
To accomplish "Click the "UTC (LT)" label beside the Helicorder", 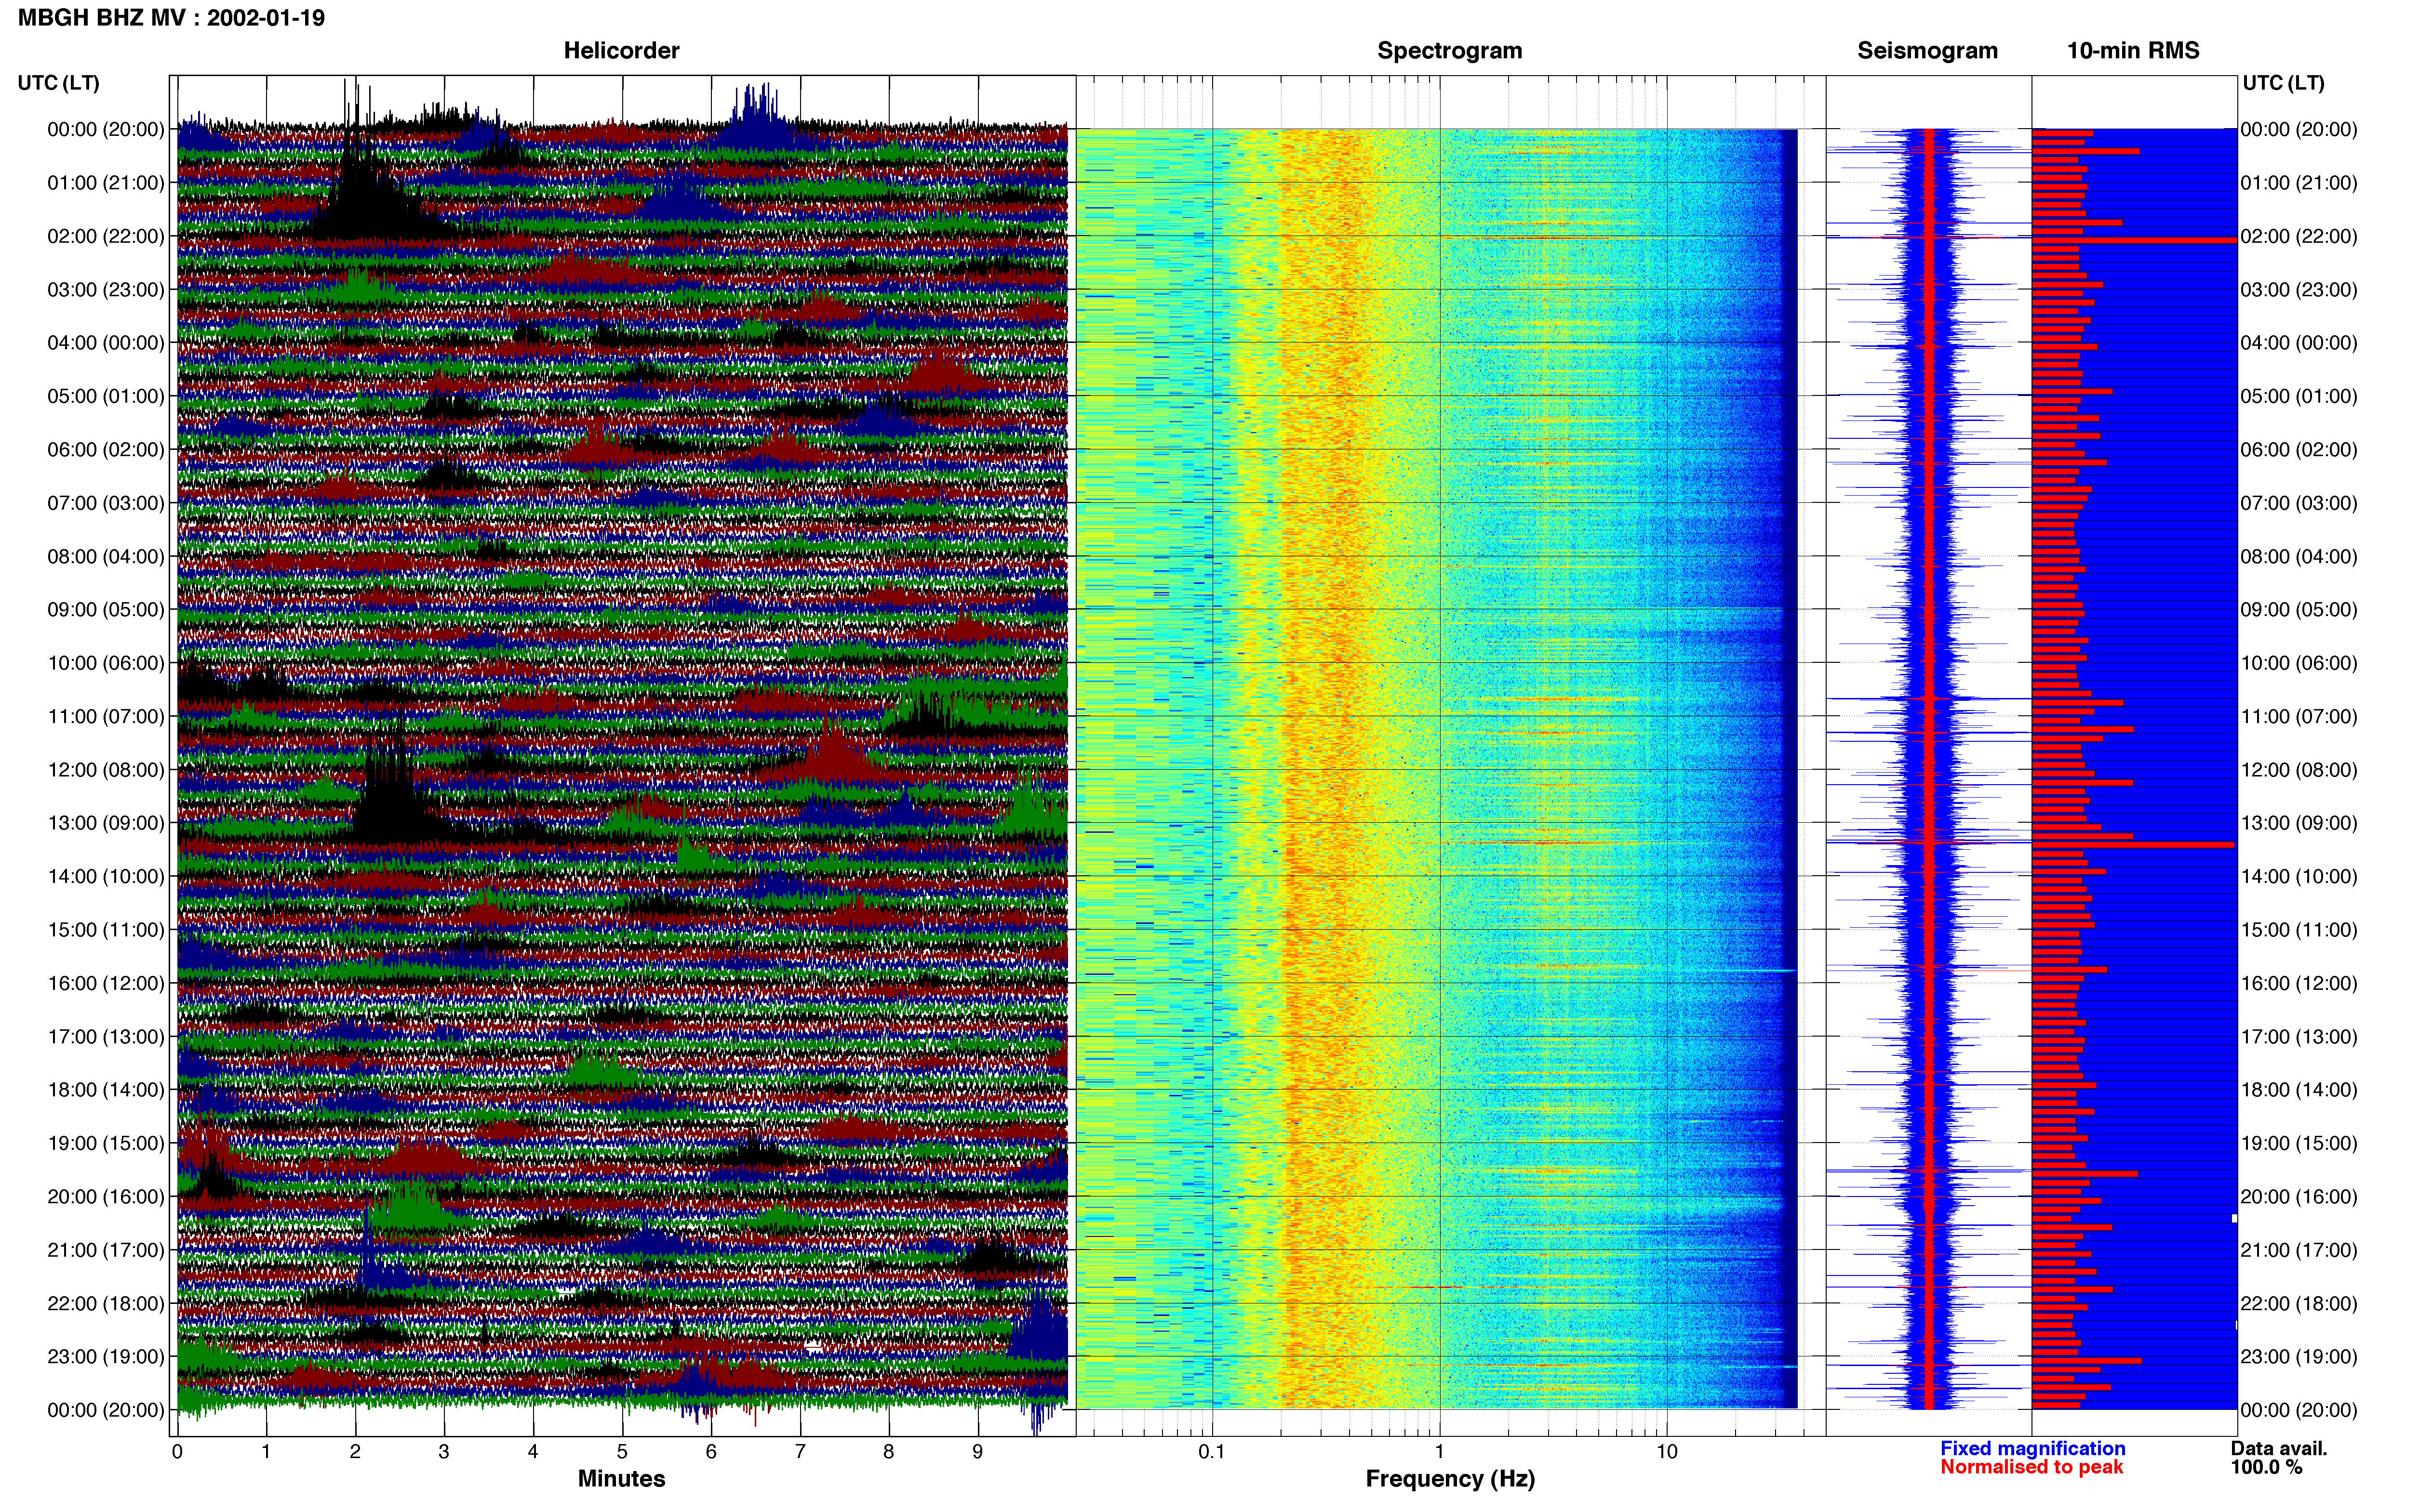I will pos(58,83).
